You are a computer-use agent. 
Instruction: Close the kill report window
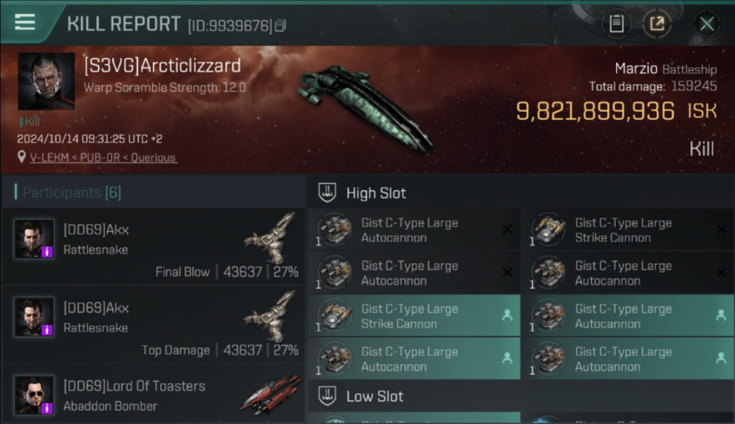(707, 24)
